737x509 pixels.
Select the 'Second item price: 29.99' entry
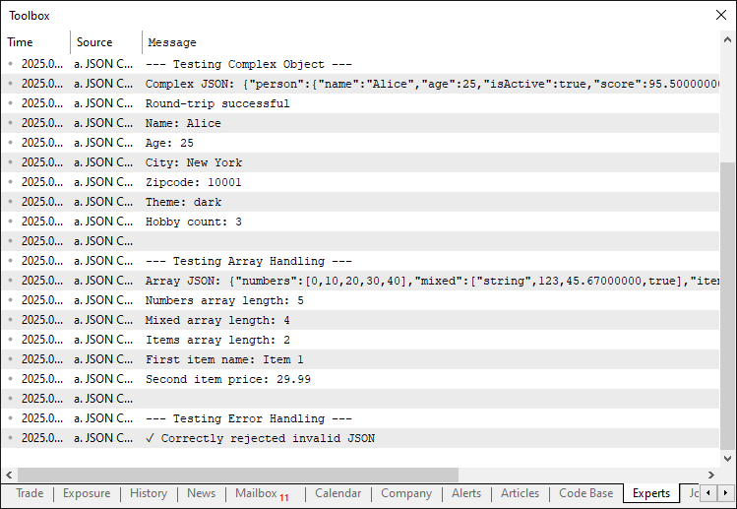click(x=360, y=380)
